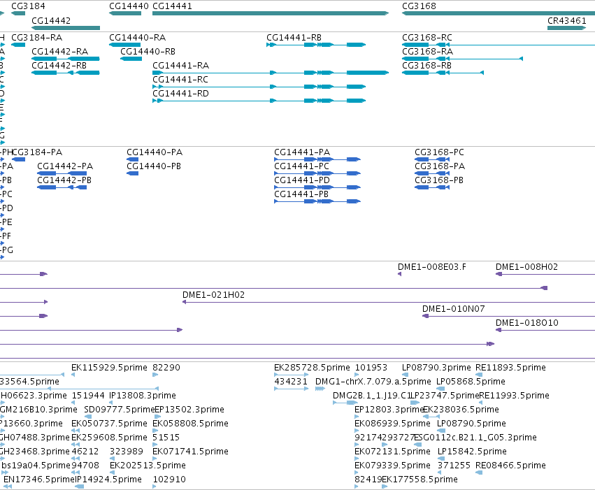Open EST EK072131.5prime

pyautogui.click(x=392, y=452)
